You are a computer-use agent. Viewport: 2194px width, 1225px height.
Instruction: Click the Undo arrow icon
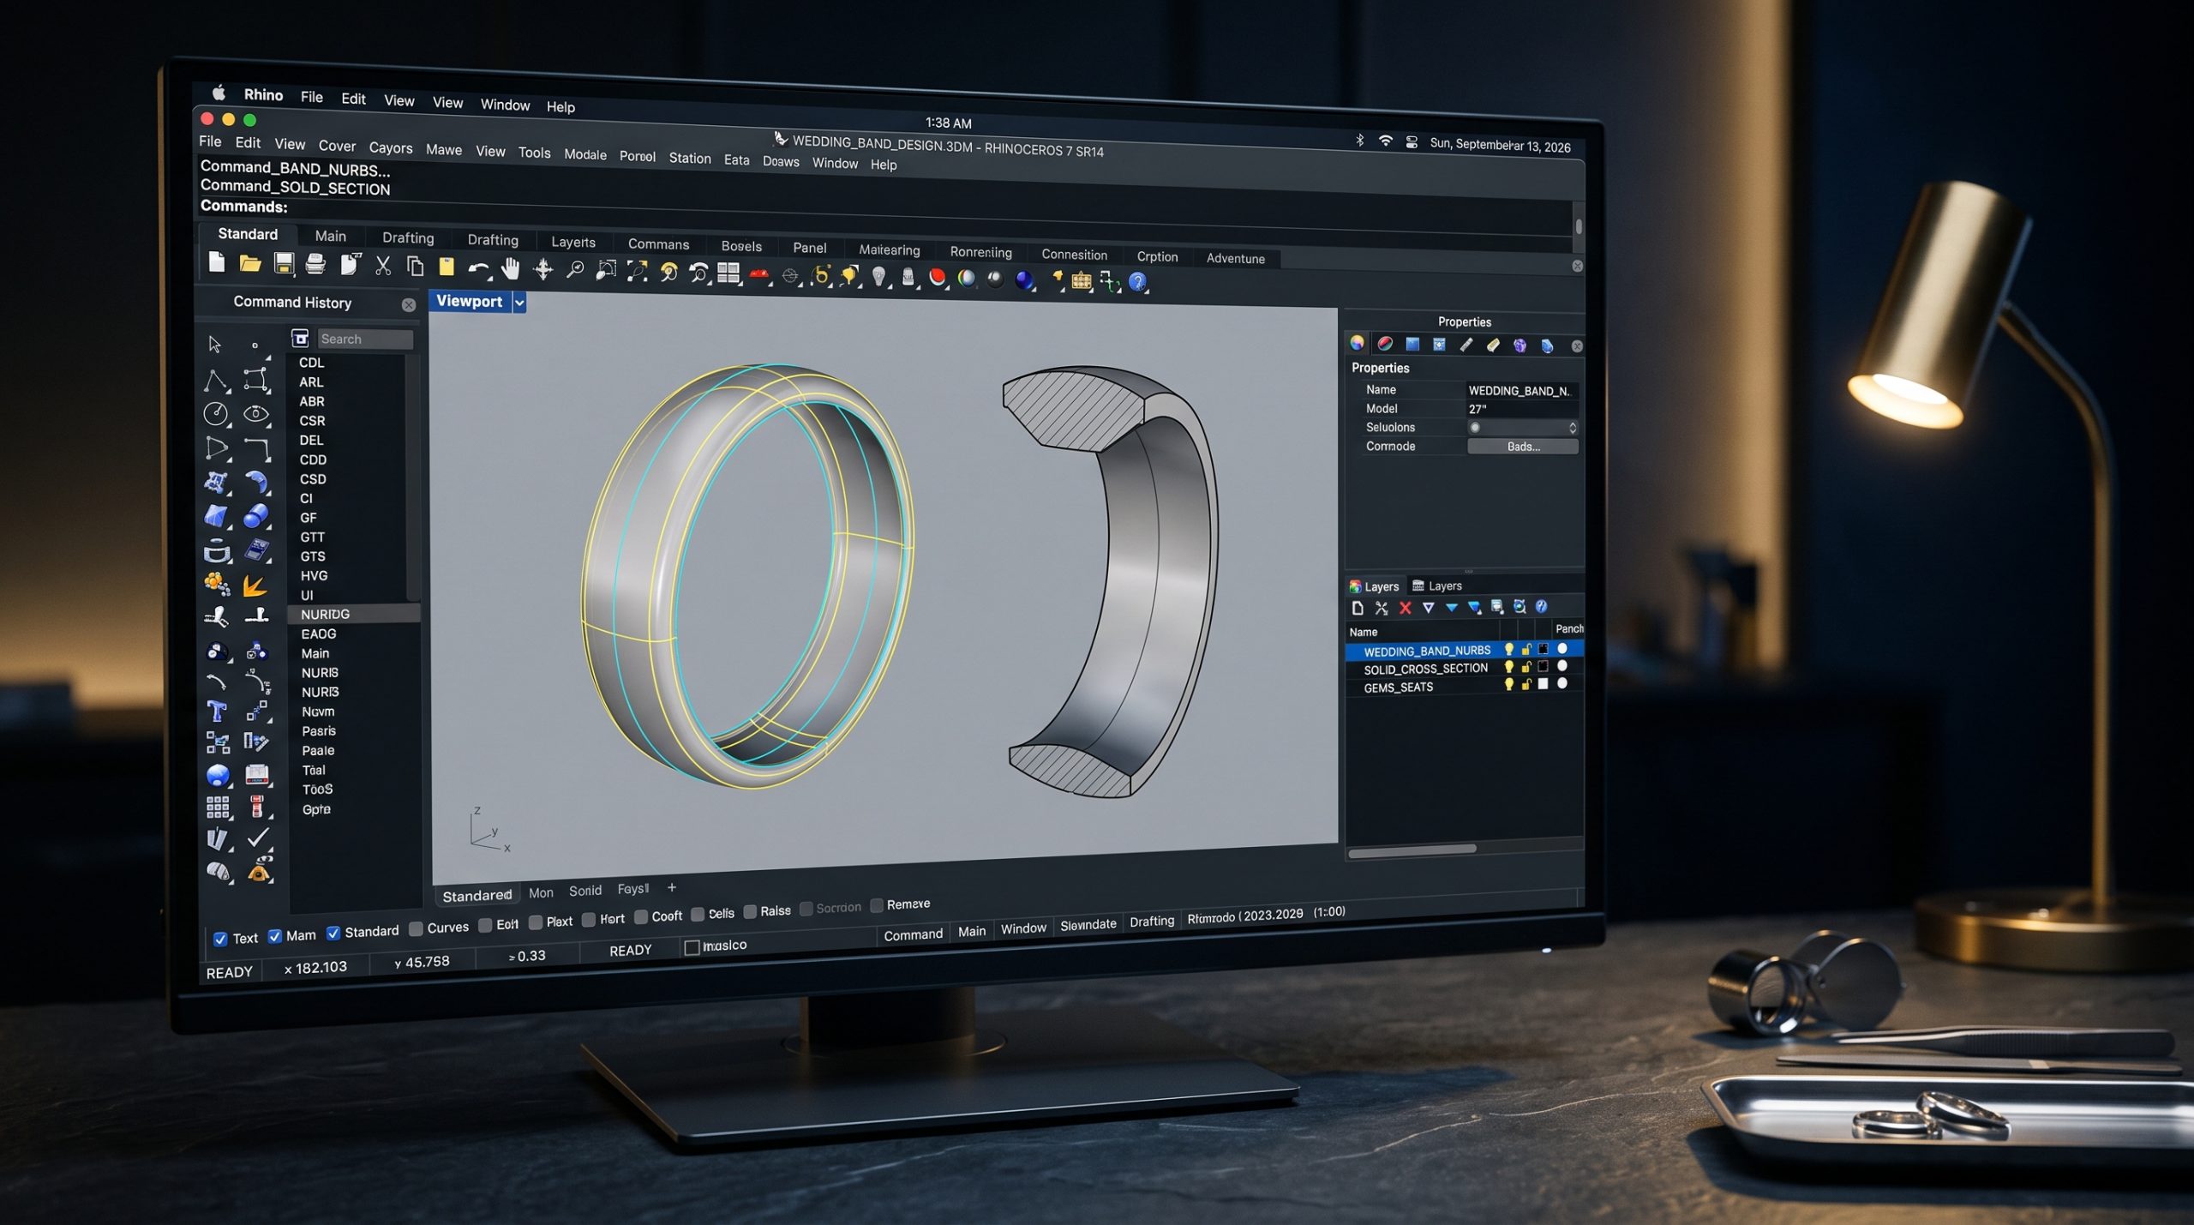(478, 268)
